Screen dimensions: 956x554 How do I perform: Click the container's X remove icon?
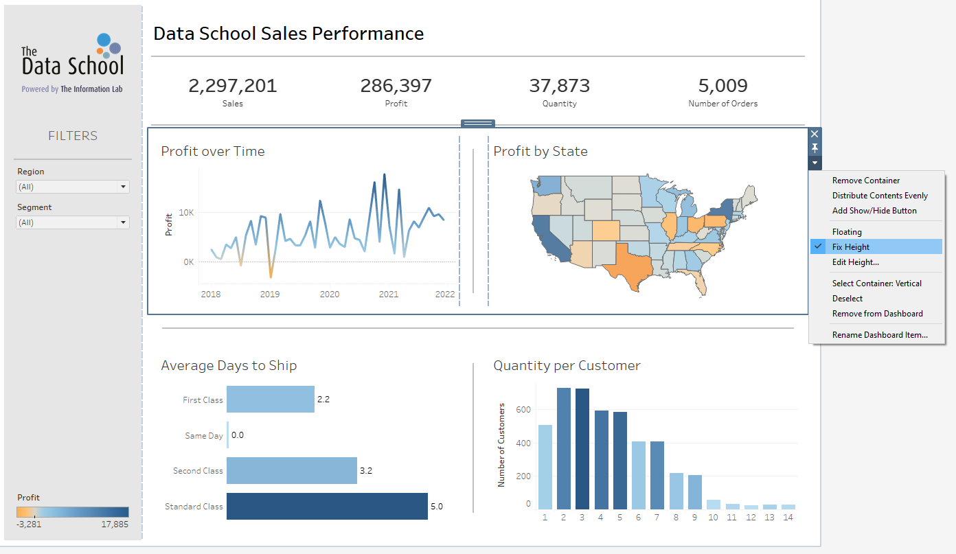pyautogui.click(x=815, y=134)
